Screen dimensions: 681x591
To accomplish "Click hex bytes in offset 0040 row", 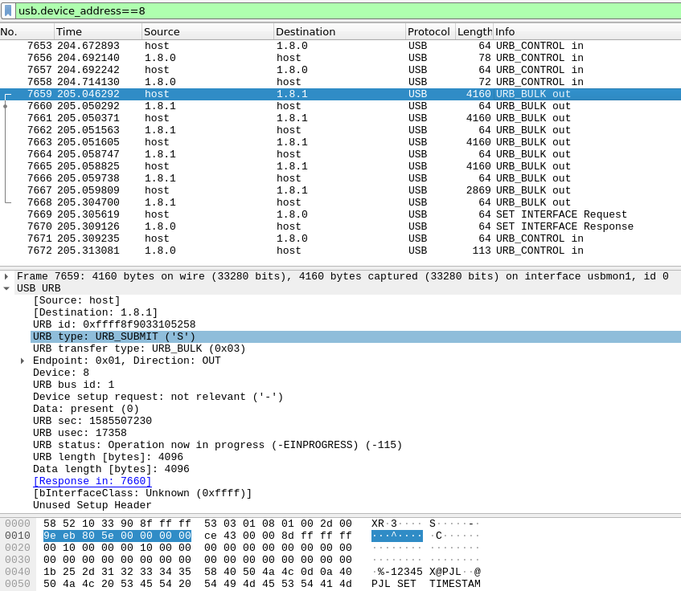I will point(198,572).
